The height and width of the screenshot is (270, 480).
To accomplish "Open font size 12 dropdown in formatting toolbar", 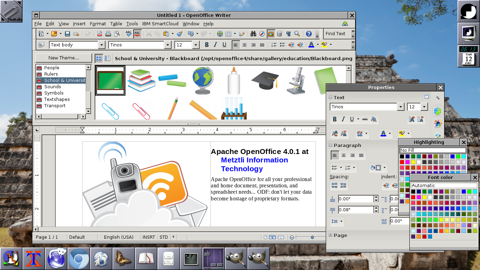I will (196, 45).
